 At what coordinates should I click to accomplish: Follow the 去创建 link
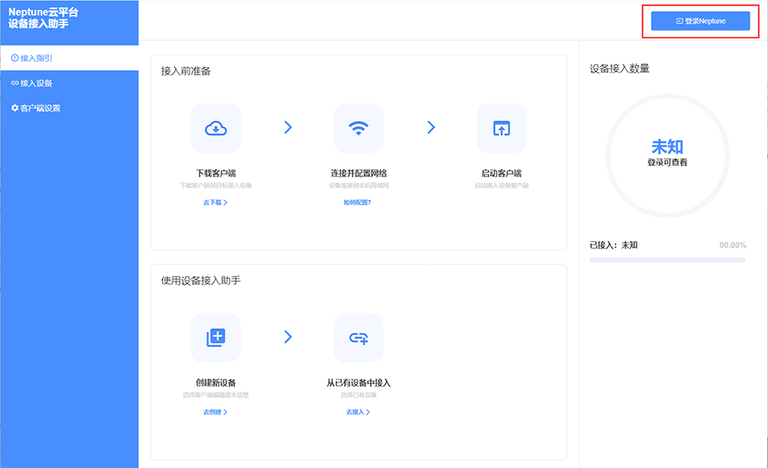(215, 412)
